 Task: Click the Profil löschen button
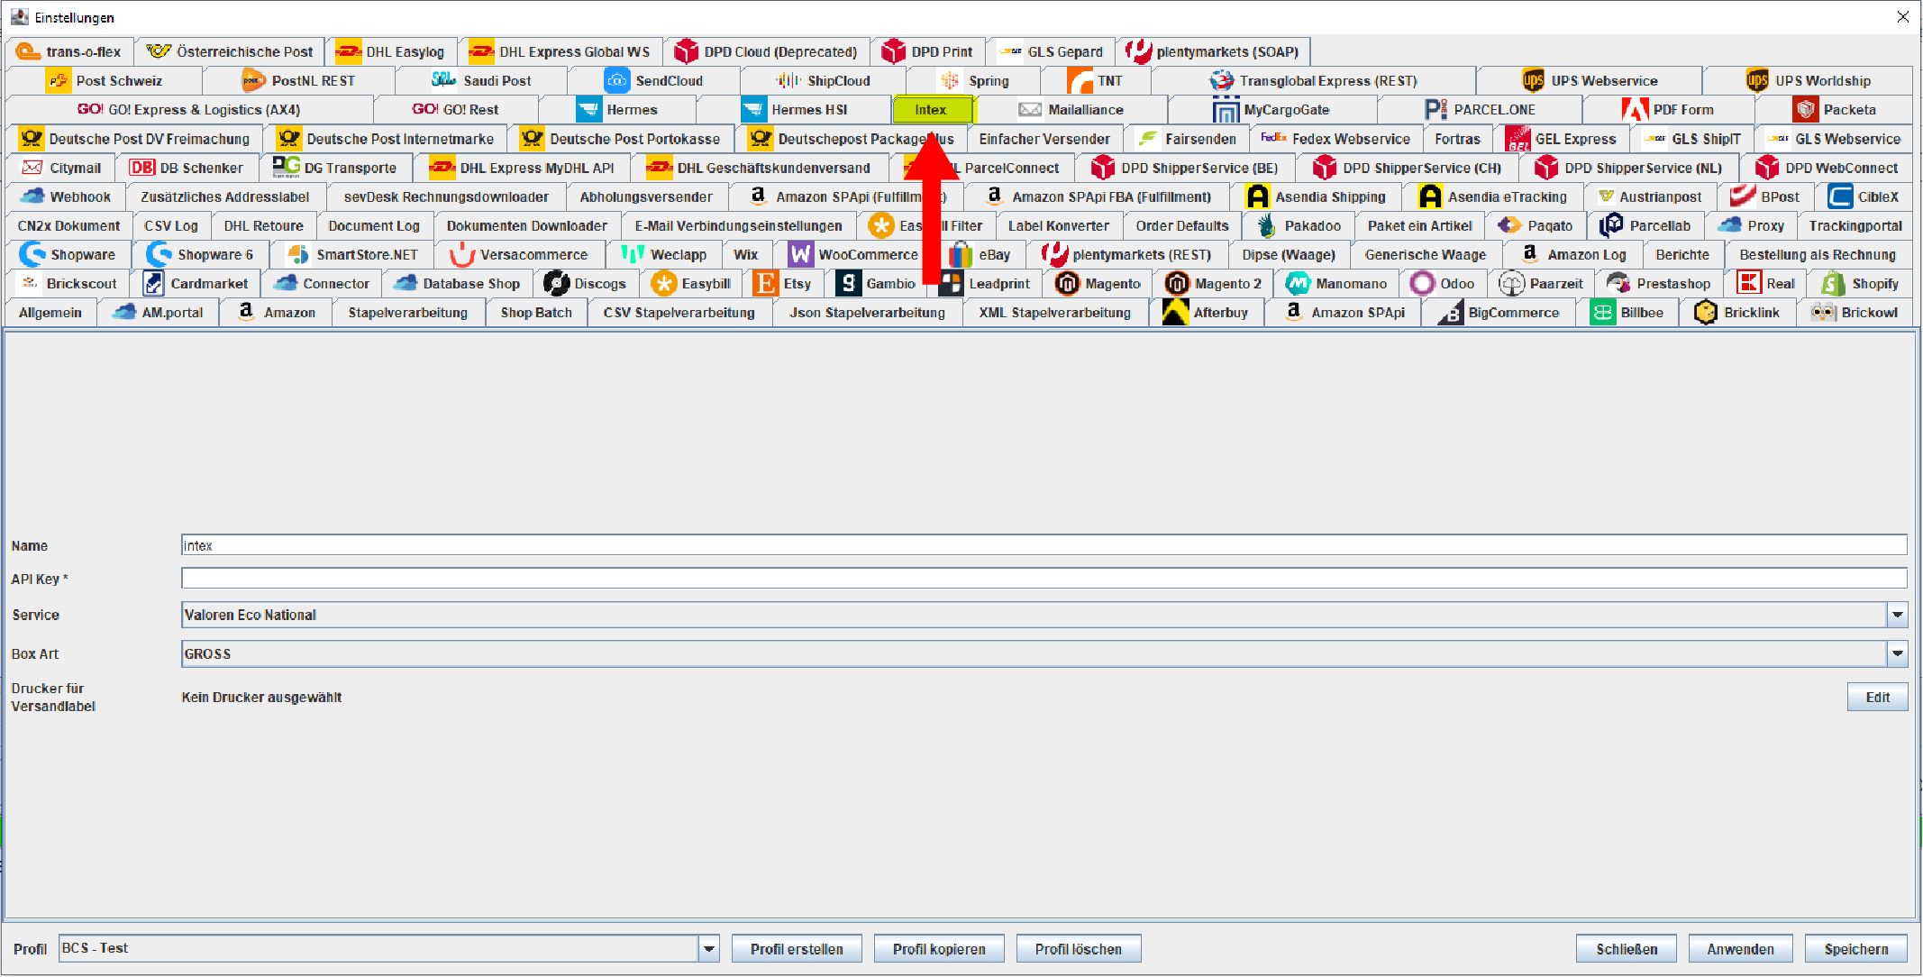(x=1079, y=948)
